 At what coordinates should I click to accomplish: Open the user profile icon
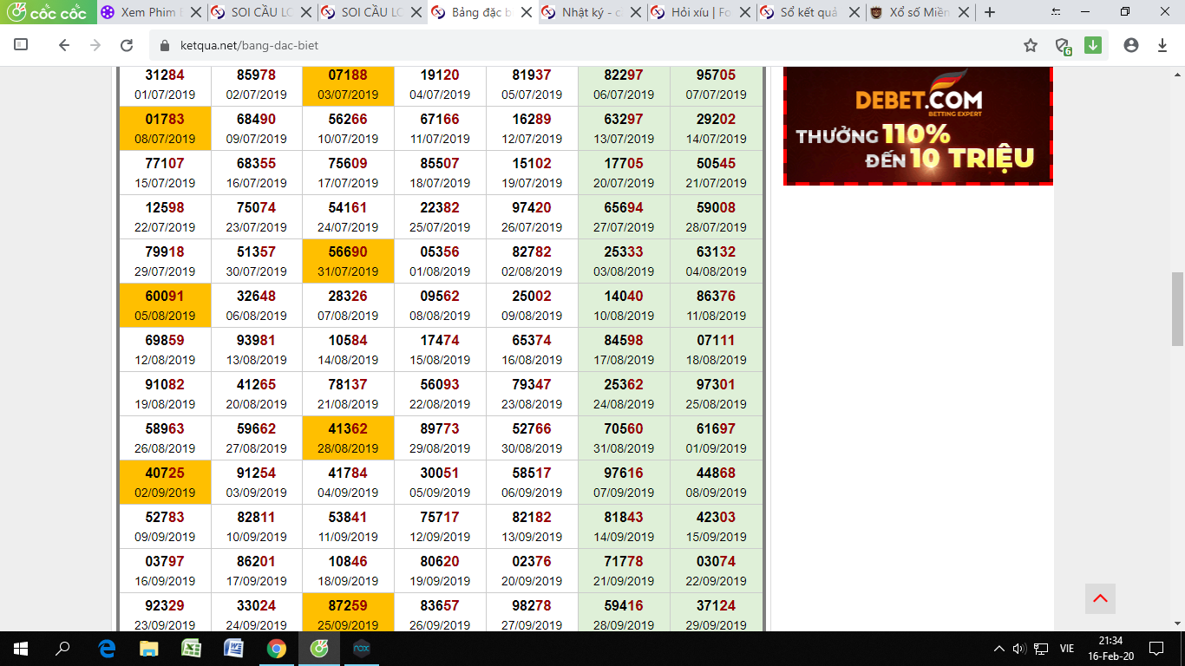(1130, 46)
